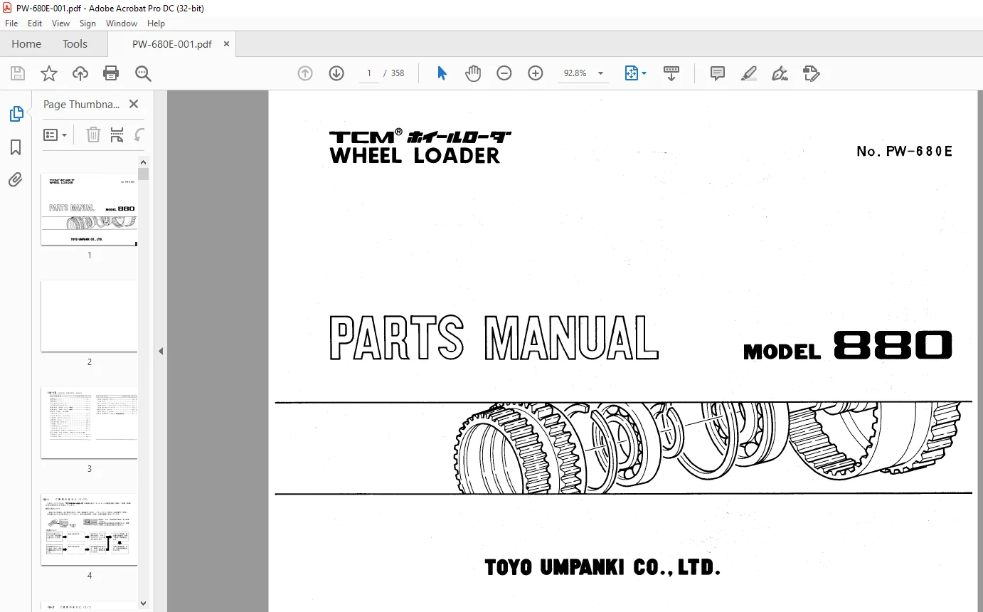Close the PW-680E-001.pdf tab
The image size is (983, 612).
pos(227,44)
